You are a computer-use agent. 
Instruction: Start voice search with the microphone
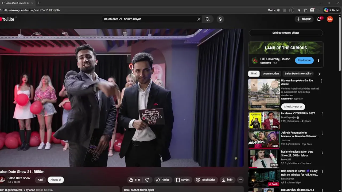[220, 19]
